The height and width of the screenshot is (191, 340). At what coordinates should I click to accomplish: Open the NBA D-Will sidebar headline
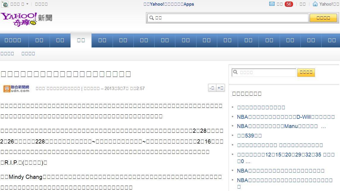(x=286, y=117)
